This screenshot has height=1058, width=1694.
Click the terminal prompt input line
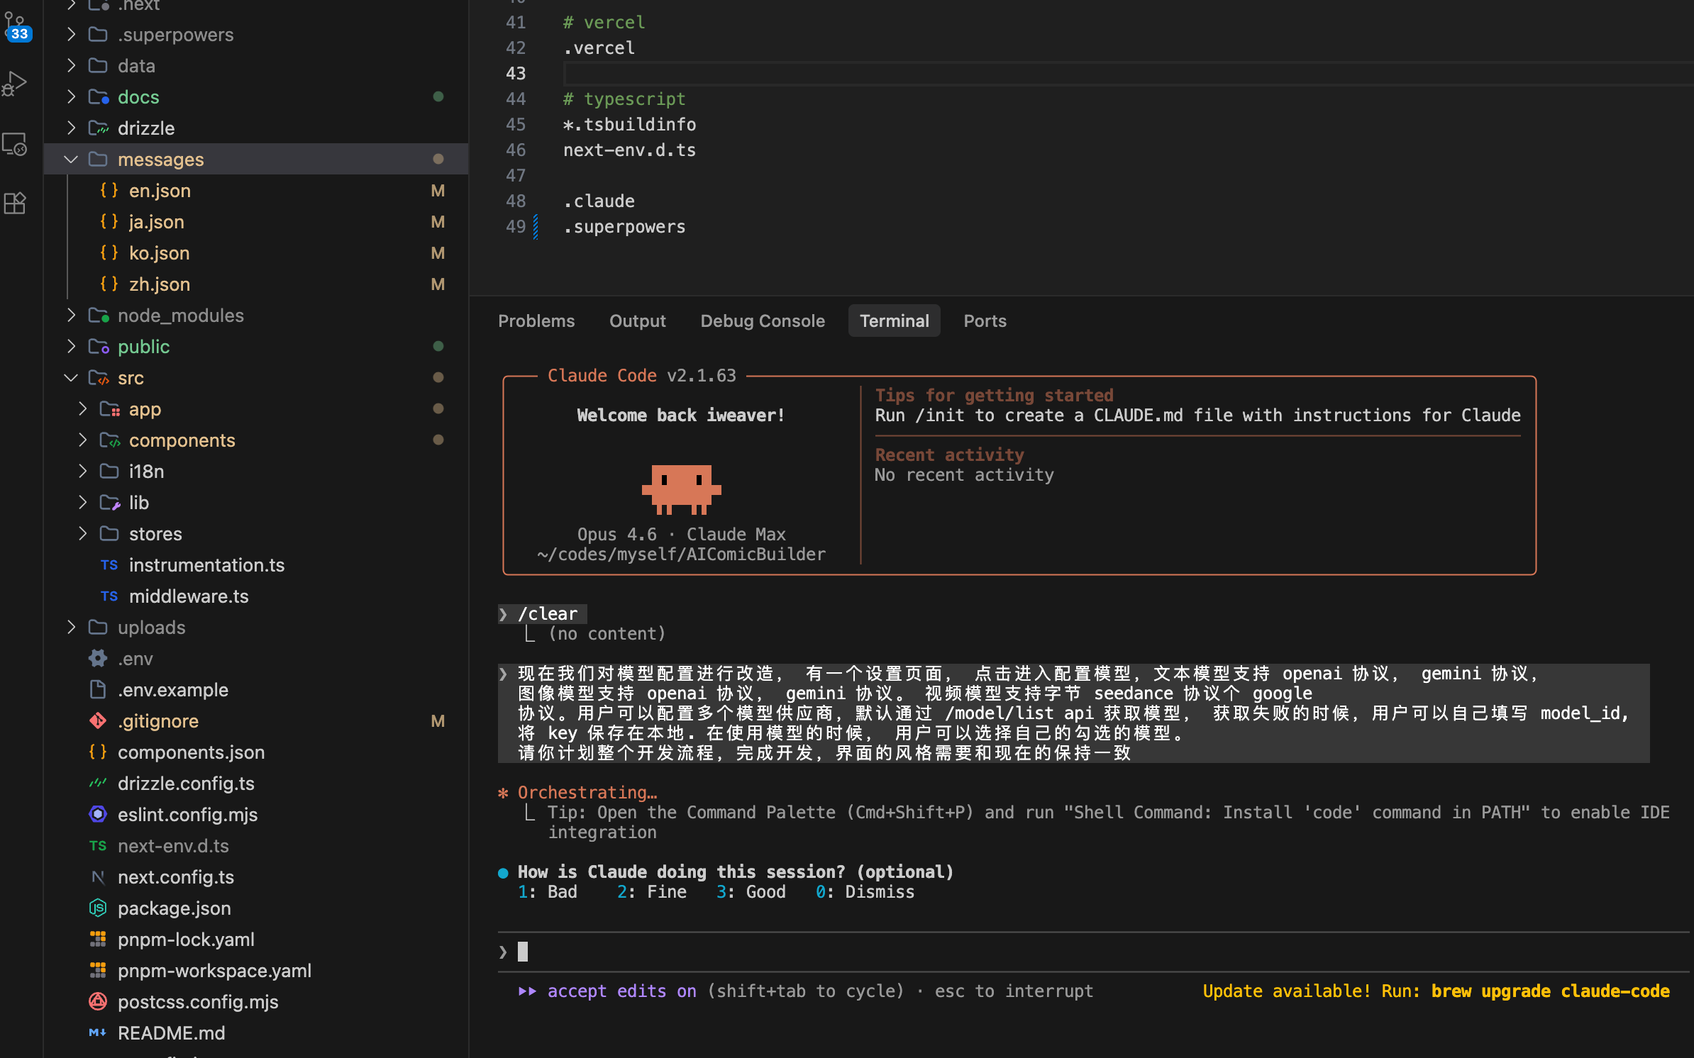pyautogui.click(x=851, y=952)
